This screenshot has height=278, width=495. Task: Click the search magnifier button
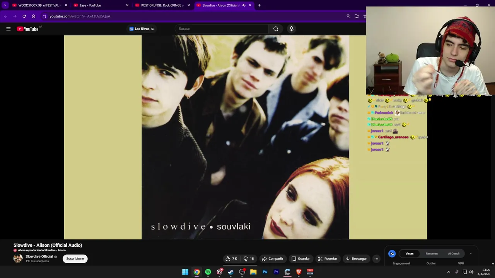point(276,29)
